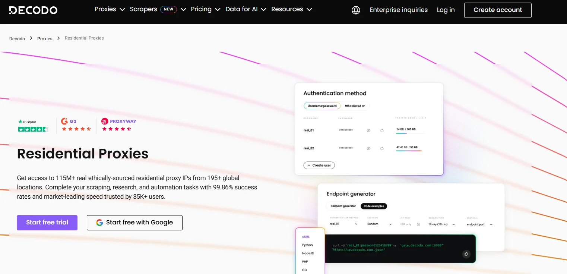Viewport: 567px width, 274px height.
Task: Open the Log in link
Action: coord(446,10)
